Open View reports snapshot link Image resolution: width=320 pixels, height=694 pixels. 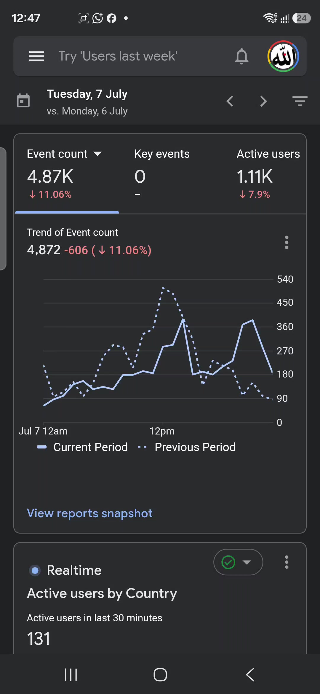[89, 513]
